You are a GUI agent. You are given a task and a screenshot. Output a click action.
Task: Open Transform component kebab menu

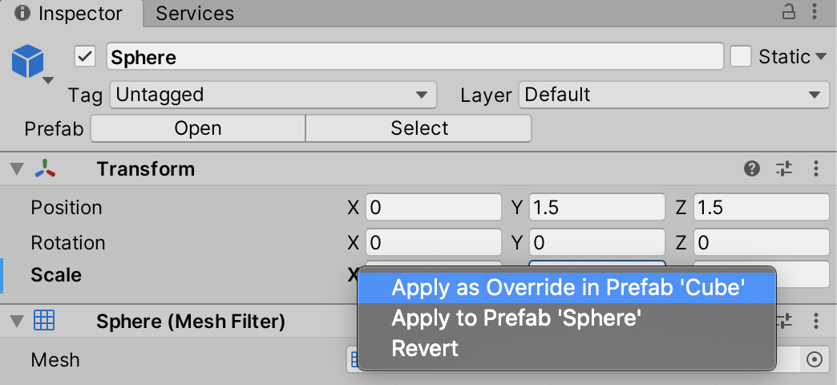pos(816,168)
